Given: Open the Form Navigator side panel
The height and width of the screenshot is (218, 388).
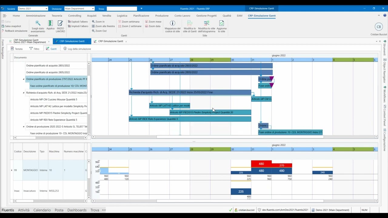Looking at the screenshot, I should pyautogui.click(x=3, y=49).
